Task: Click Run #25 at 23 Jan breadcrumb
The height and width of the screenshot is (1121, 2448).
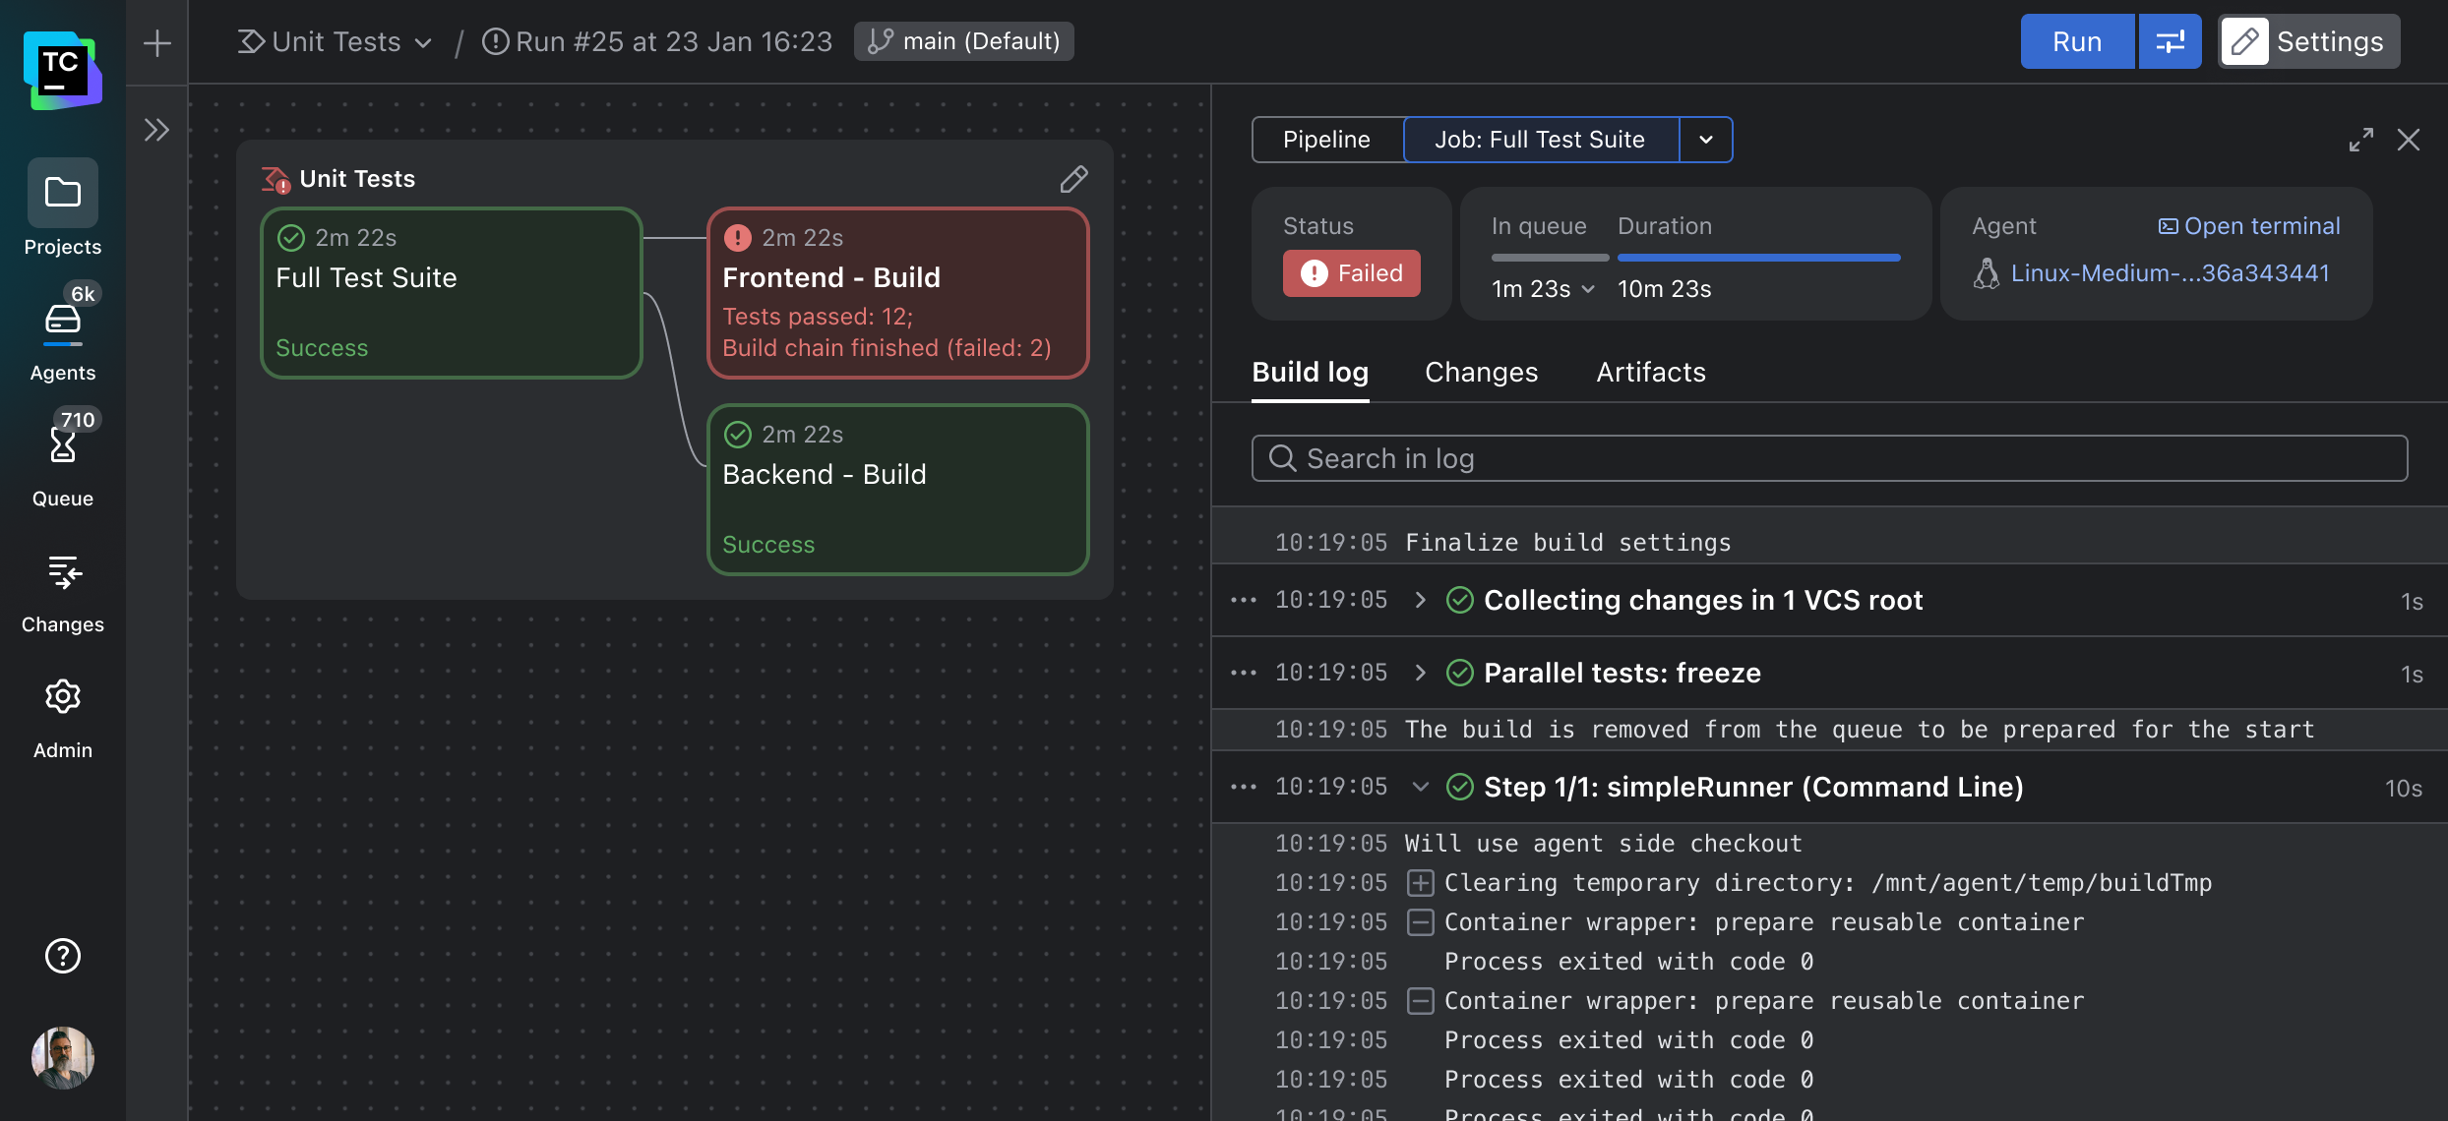Action: 657,41
